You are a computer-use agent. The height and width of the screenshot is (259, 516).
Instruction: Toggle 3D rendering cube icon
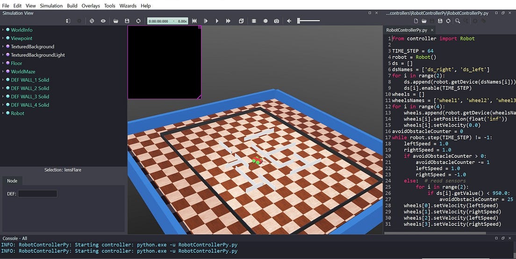point(241,21)
